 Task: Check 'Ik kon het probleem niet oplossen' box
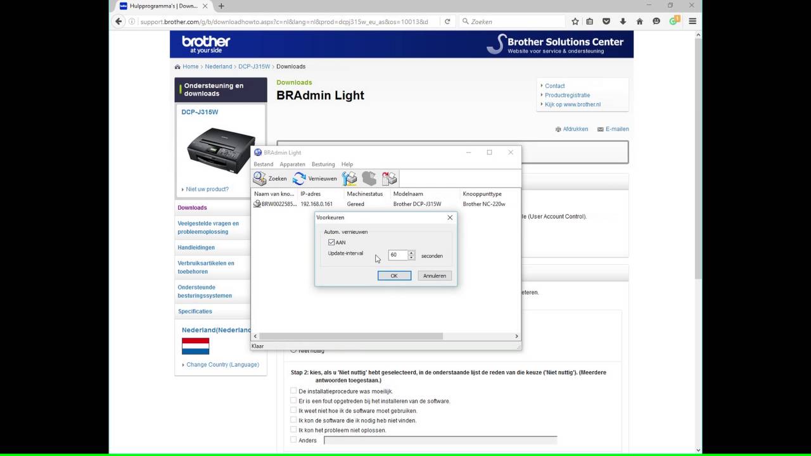[x=293, y=429]
